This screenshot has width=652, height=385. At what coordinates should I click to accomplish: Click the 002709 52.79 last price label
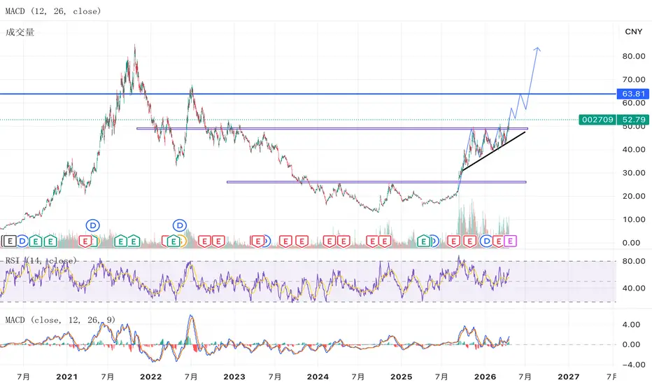(x=614, y=120)
